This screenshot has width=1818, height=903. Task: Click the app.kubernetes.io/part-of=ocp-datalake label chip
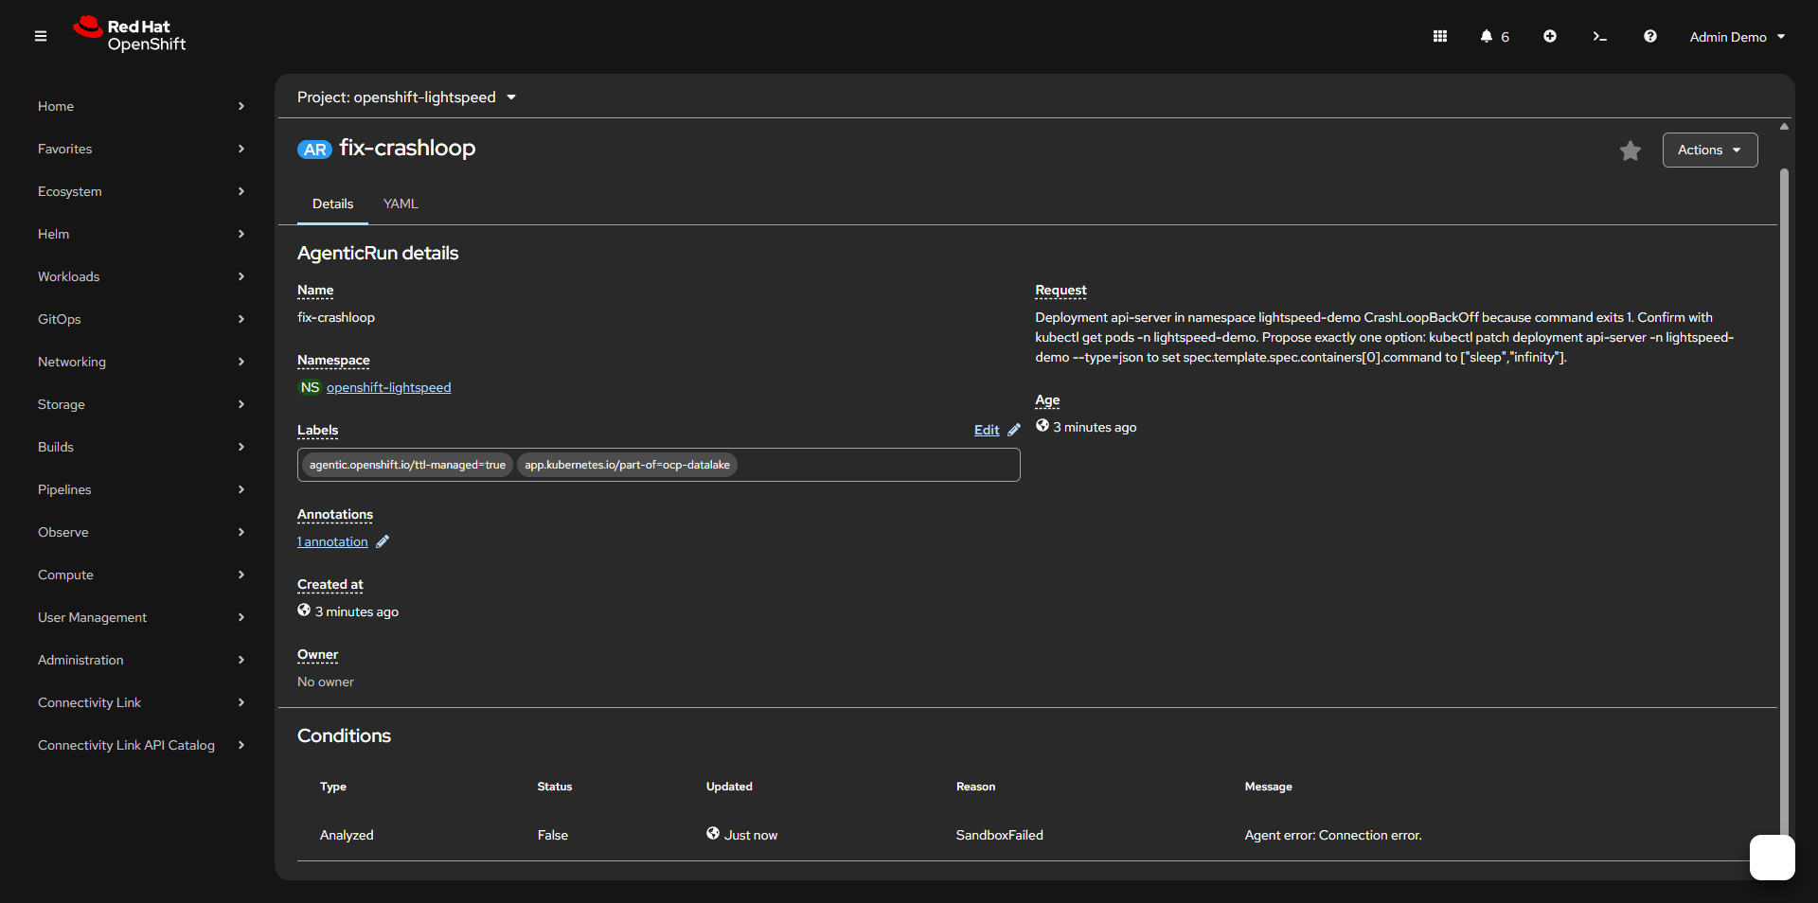627,465
